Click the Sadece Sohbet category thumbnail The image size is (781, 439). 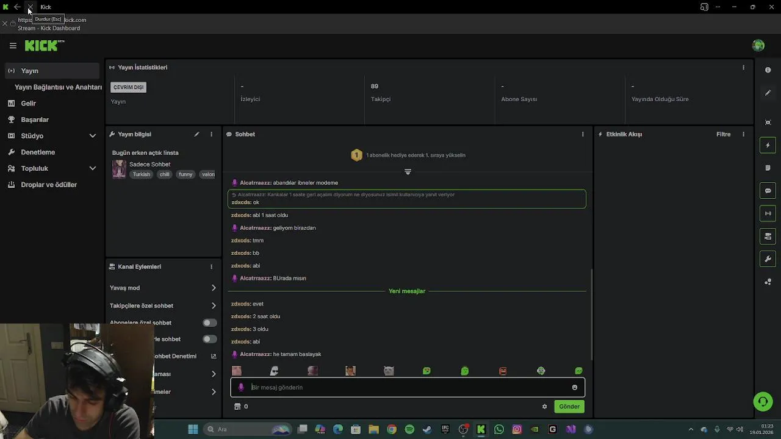pos(119,169)
